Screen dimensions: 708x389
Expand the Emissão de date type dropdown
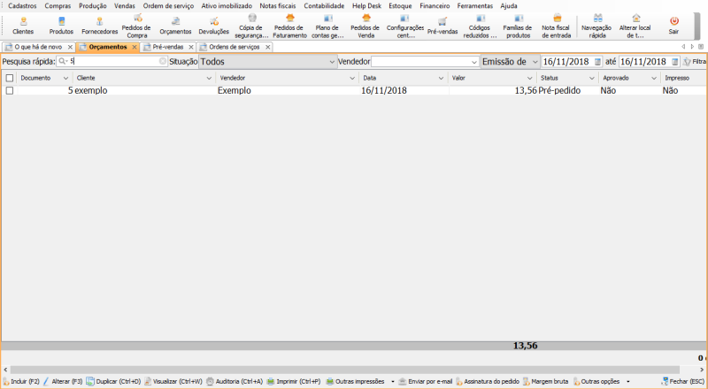(x=535, y=62)
